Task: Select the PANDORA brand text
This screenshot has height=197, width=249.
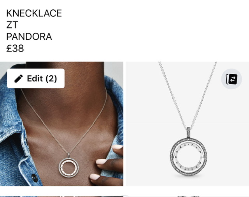Action: point(29,37)
